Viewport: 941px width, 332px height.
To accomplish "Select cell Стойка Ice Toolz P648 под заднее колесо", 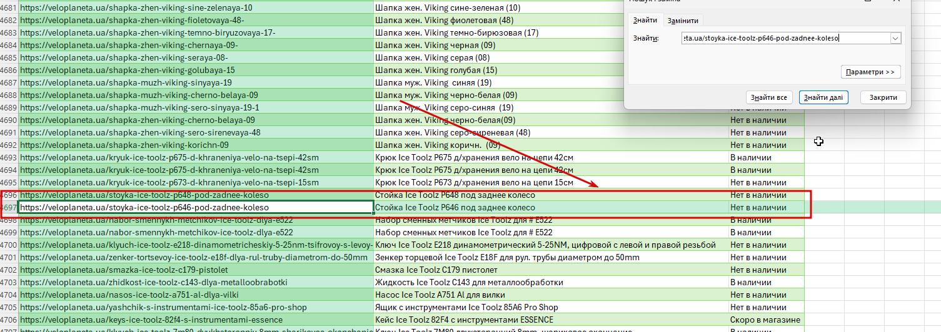I will 551,195.
